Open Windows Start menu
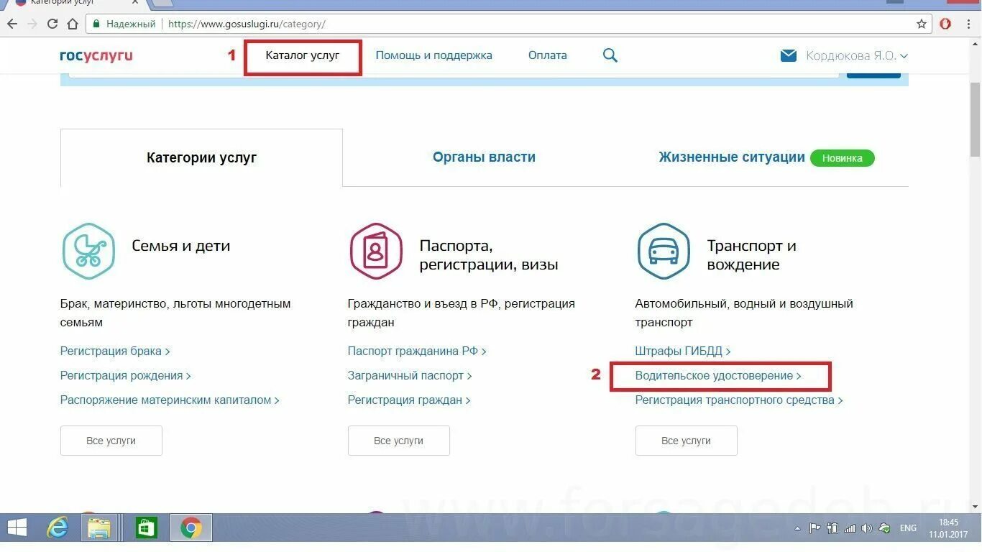982x552 pixels. click(x=17, y=528)
